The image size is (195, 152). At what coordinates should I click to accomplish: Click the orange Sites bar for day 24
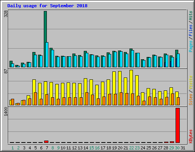[x=144, y=103]
